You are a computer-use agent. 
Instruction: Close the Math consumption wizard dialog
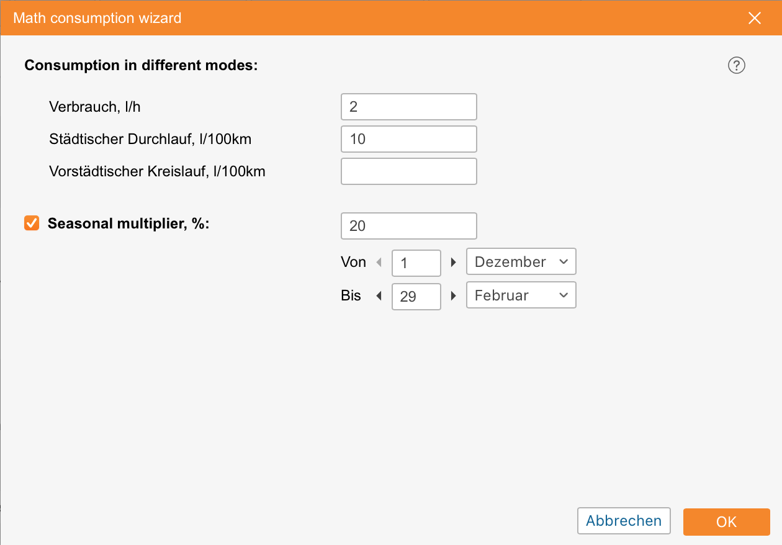pyautogui.click(x=754, y=18)
